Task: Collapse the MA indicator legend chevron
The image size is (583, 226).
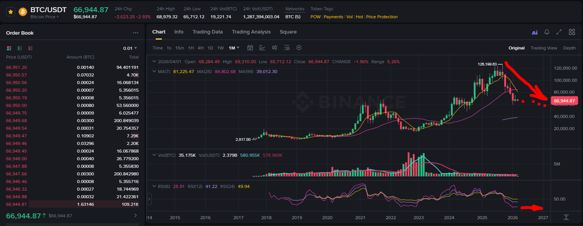Action: 154,72
